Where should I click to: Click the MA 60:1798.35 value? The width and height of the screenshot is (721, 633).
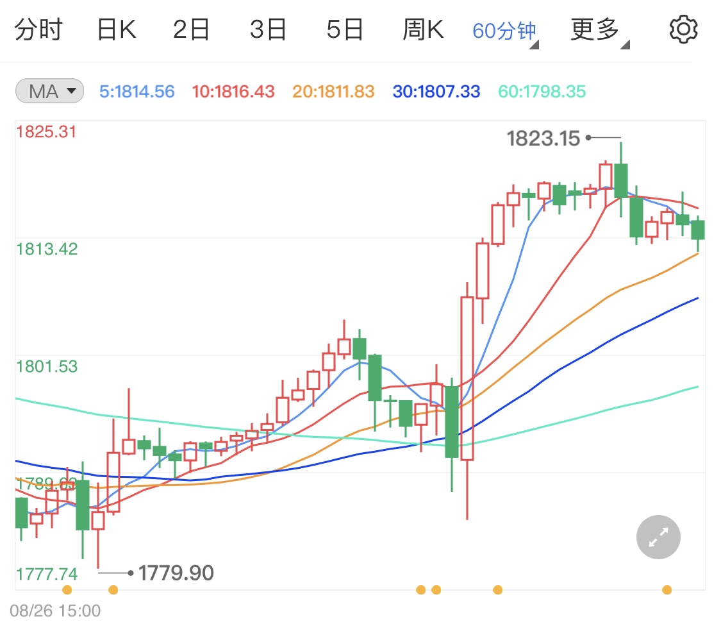542,92
